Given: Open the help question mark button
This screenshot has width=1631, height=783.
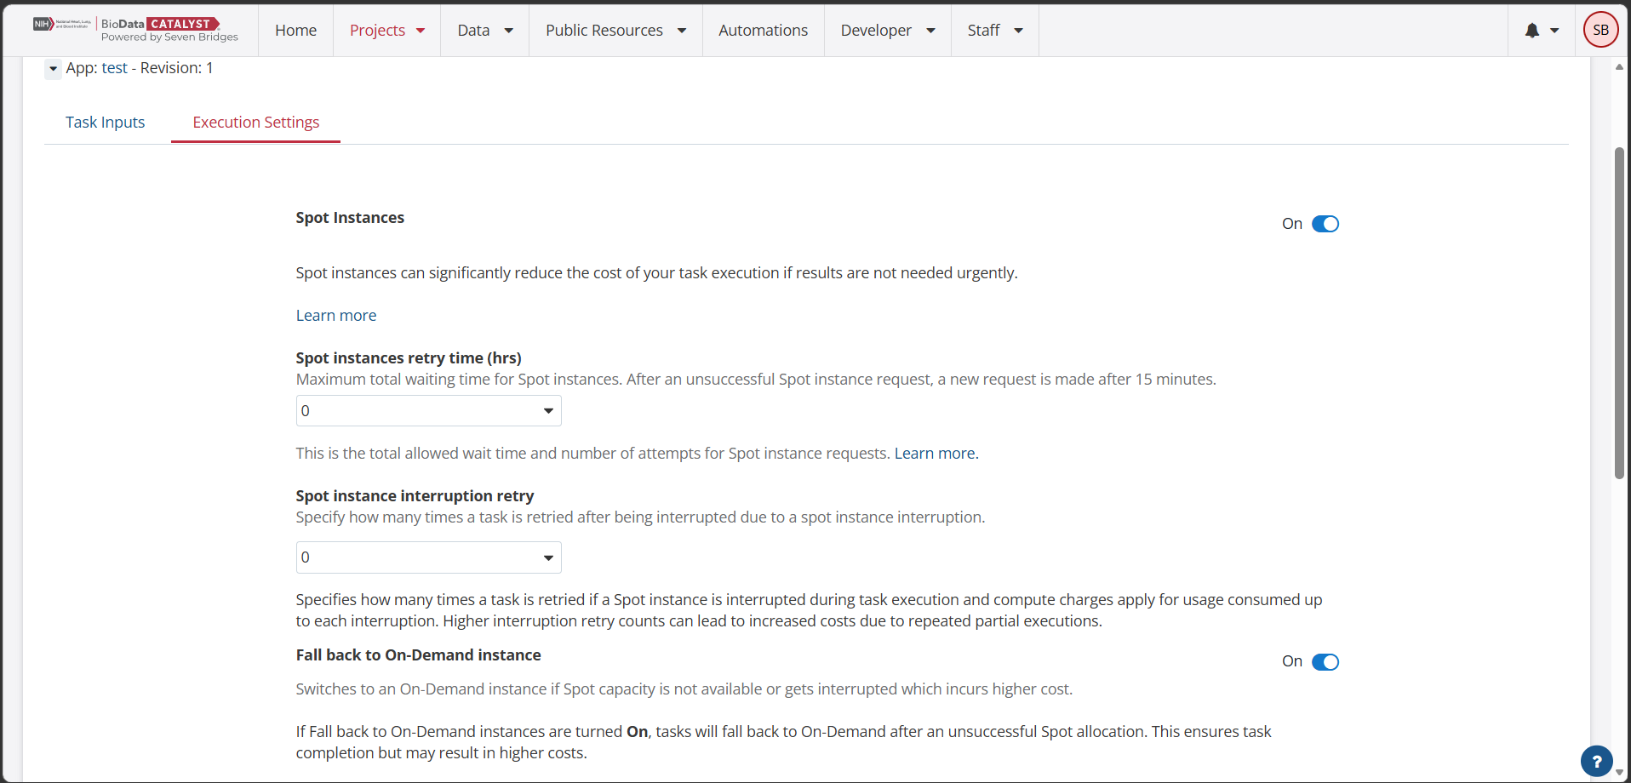Looking at the screenshot, I should pos(1596,761).
